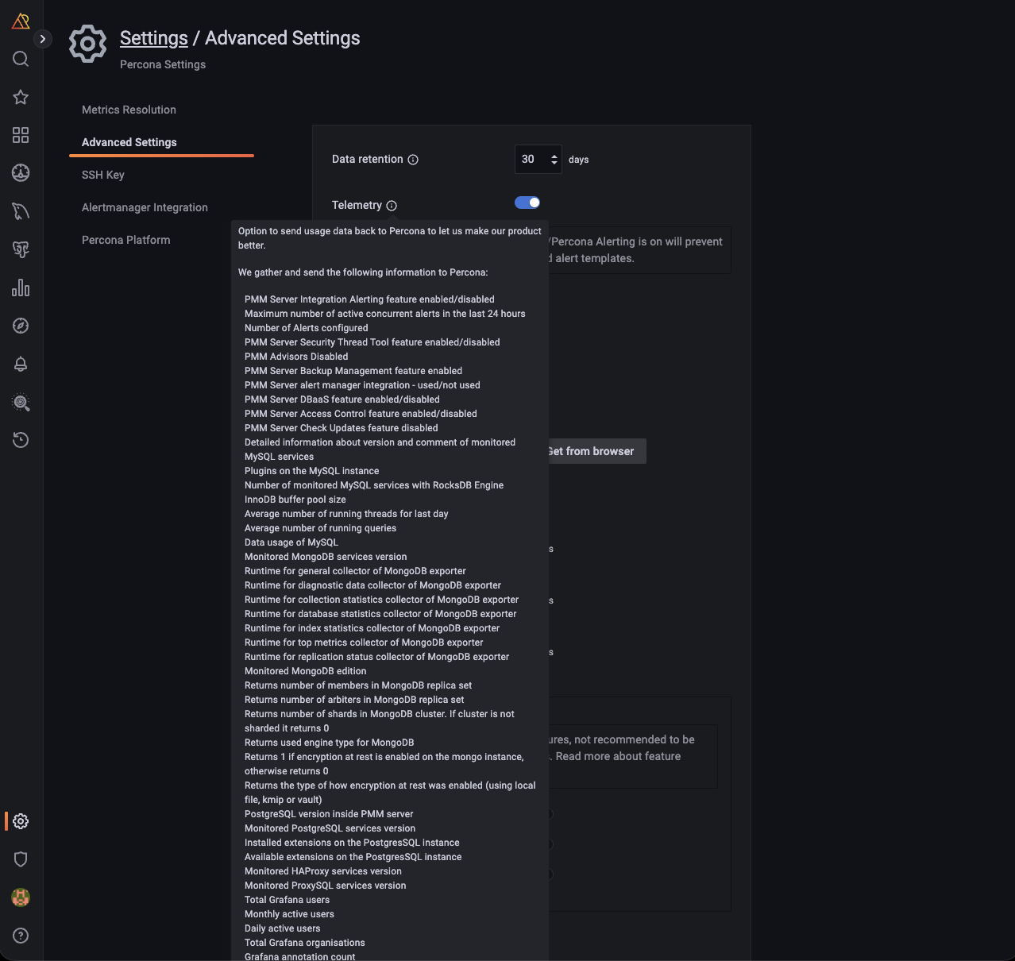
Task: Open the operating system gauge dashboards icon
Action: pyautogui.click(x=21, y=172)
